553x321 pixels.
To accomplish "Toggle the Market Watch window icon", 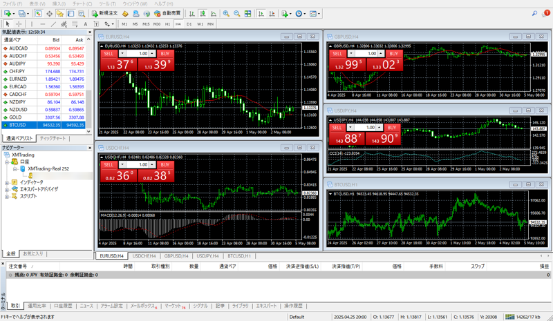I will (39, 13).
